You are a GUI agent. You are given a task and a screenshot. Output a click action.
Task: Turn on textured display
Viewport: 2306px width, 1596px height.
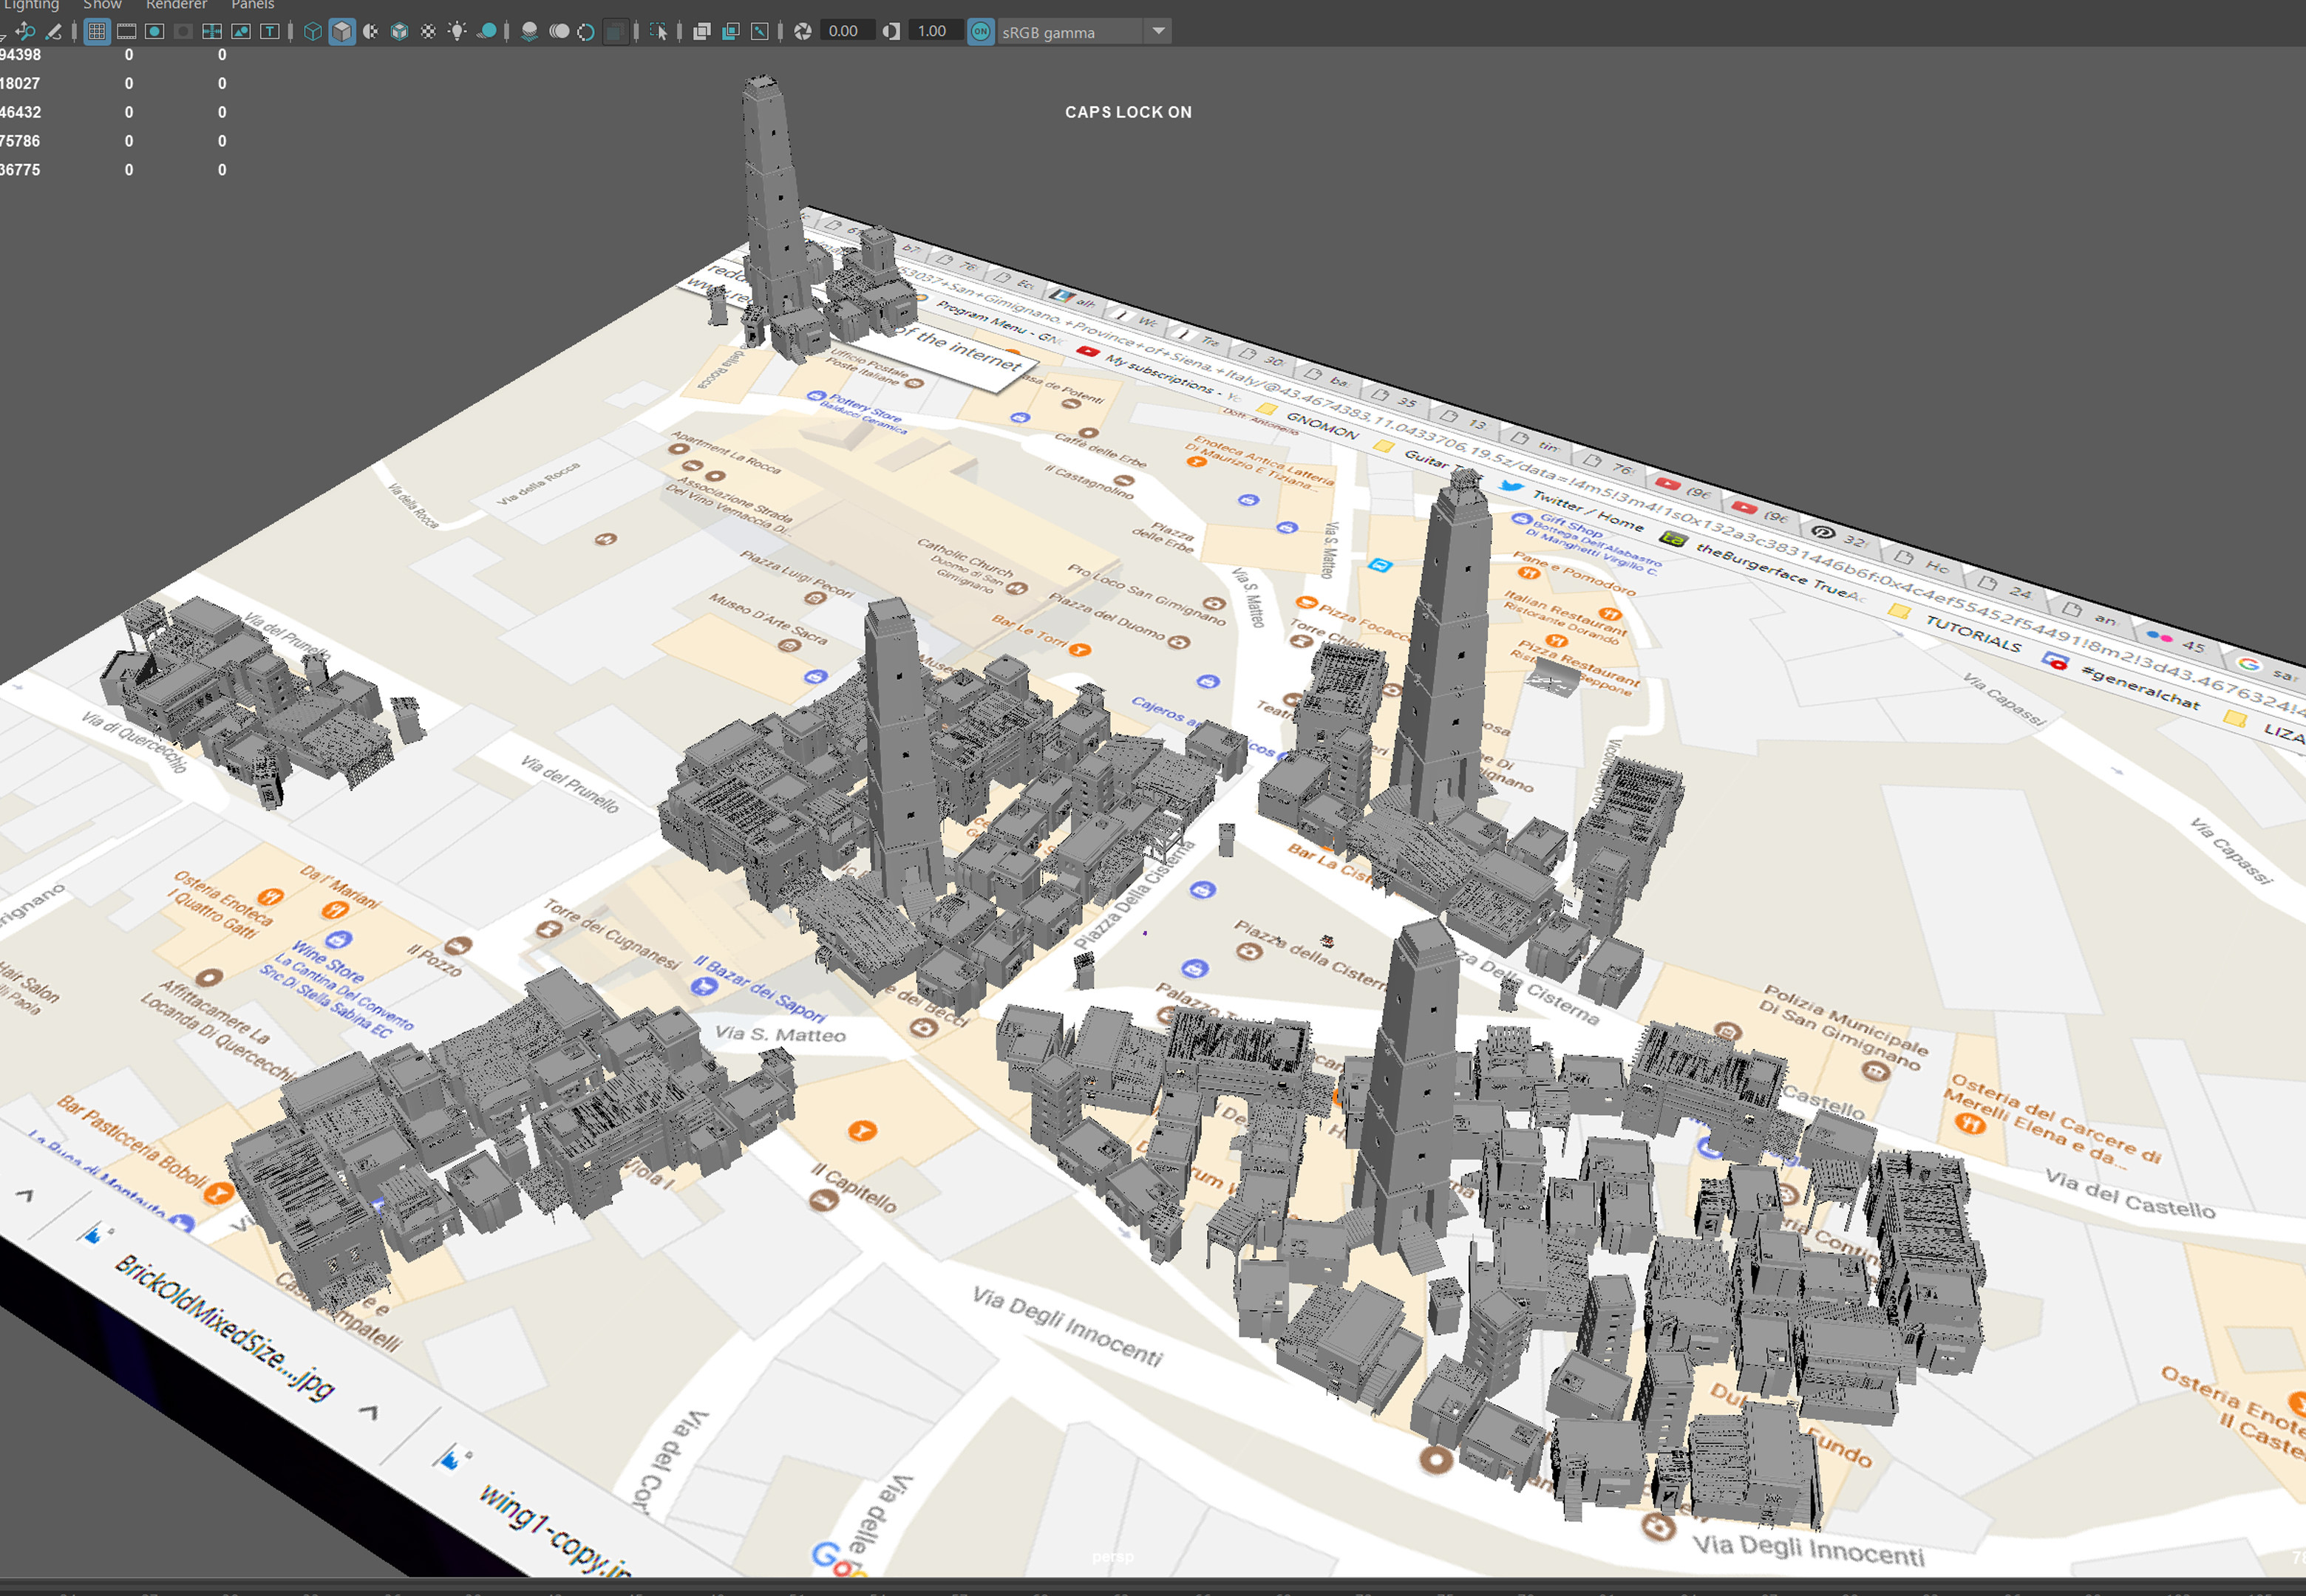[x=428, y=32]
